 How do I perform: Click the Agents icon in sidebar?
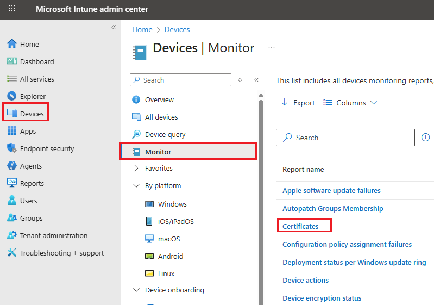point(12,166)
